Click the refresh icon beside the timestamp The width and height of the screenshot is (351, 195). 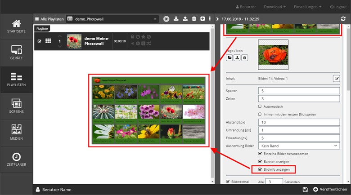344,19
